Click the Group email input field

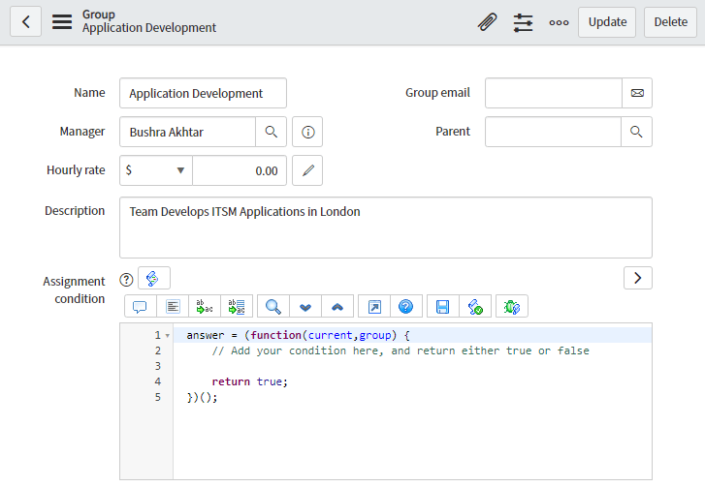point(554,93)
